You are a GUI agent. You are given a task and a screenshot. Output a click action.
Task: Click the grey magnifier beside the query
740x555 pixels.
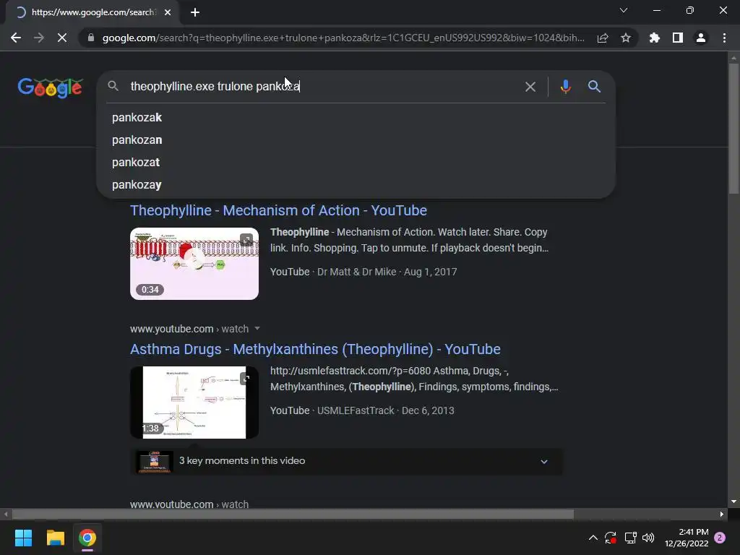coord(113,86)
